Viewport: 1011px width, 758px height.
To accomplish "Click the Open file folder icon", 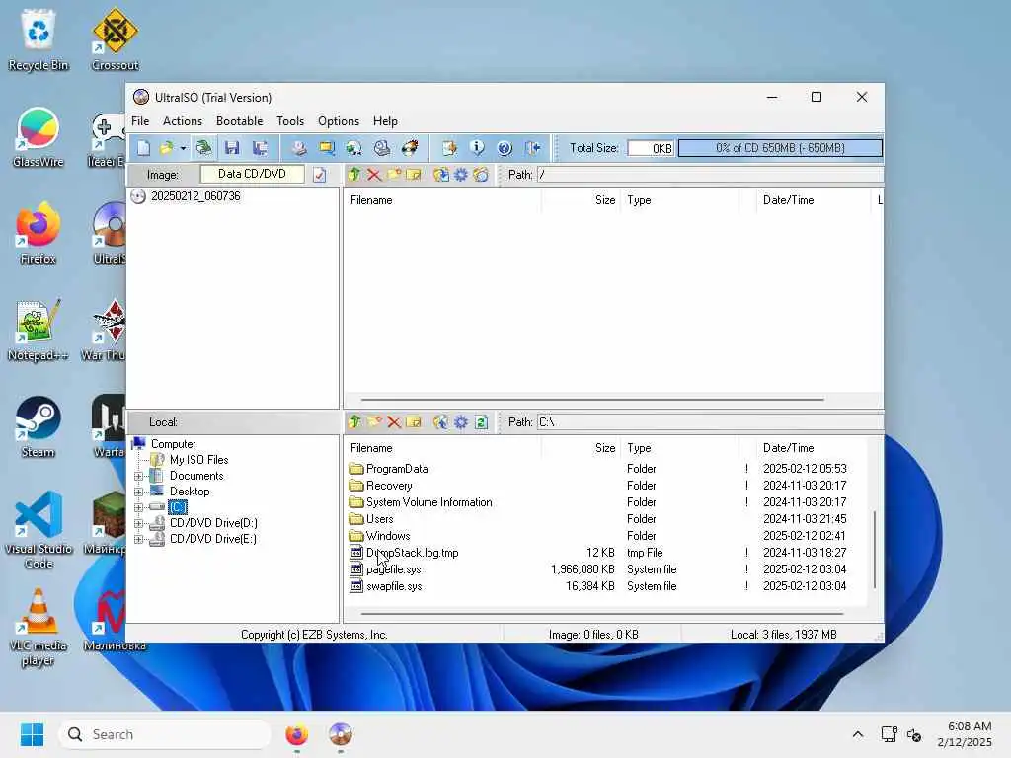I will coord(166,148).
